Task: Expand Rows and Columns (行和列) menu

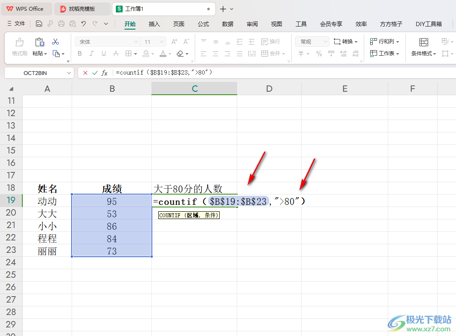Action: click(384, 42)
